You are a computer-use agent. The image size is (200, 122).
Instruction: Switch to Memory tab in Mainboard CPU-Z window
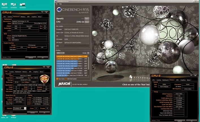(x=23, y=17)
